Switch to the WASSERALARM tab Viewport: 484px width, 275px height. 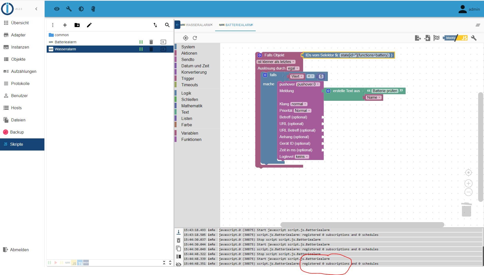click(x=198, y=25)
